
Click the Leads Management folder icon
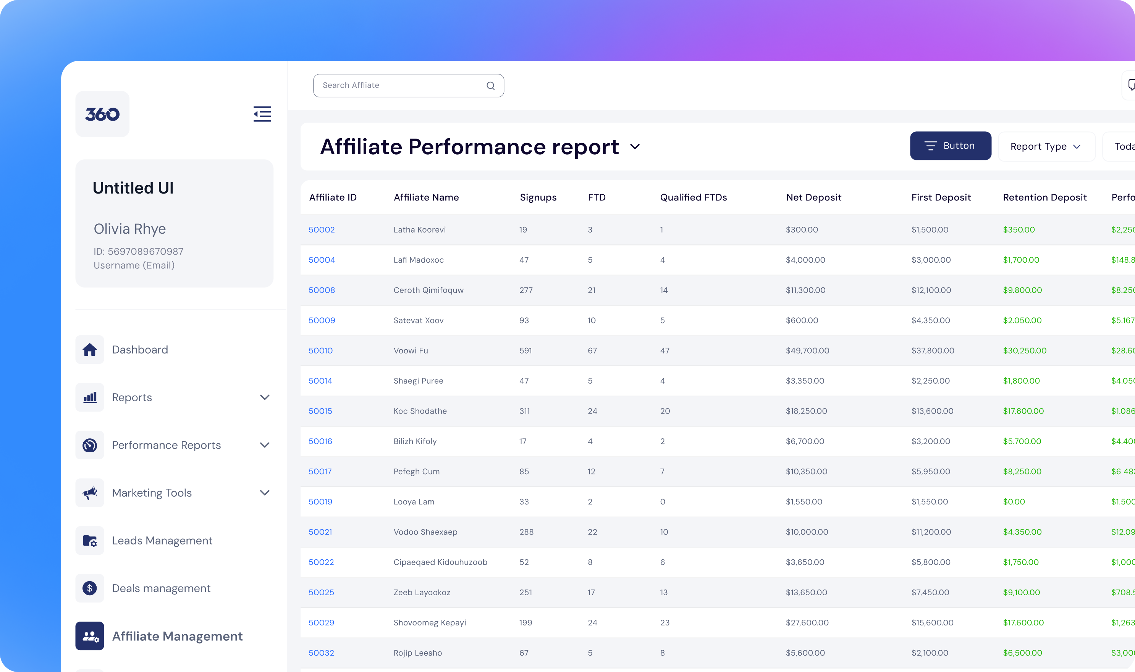90,540
